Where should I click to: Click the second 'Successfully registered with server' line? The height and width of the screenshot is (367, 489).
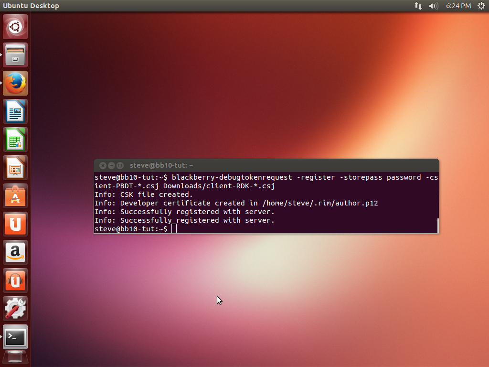tap(184, 220)
